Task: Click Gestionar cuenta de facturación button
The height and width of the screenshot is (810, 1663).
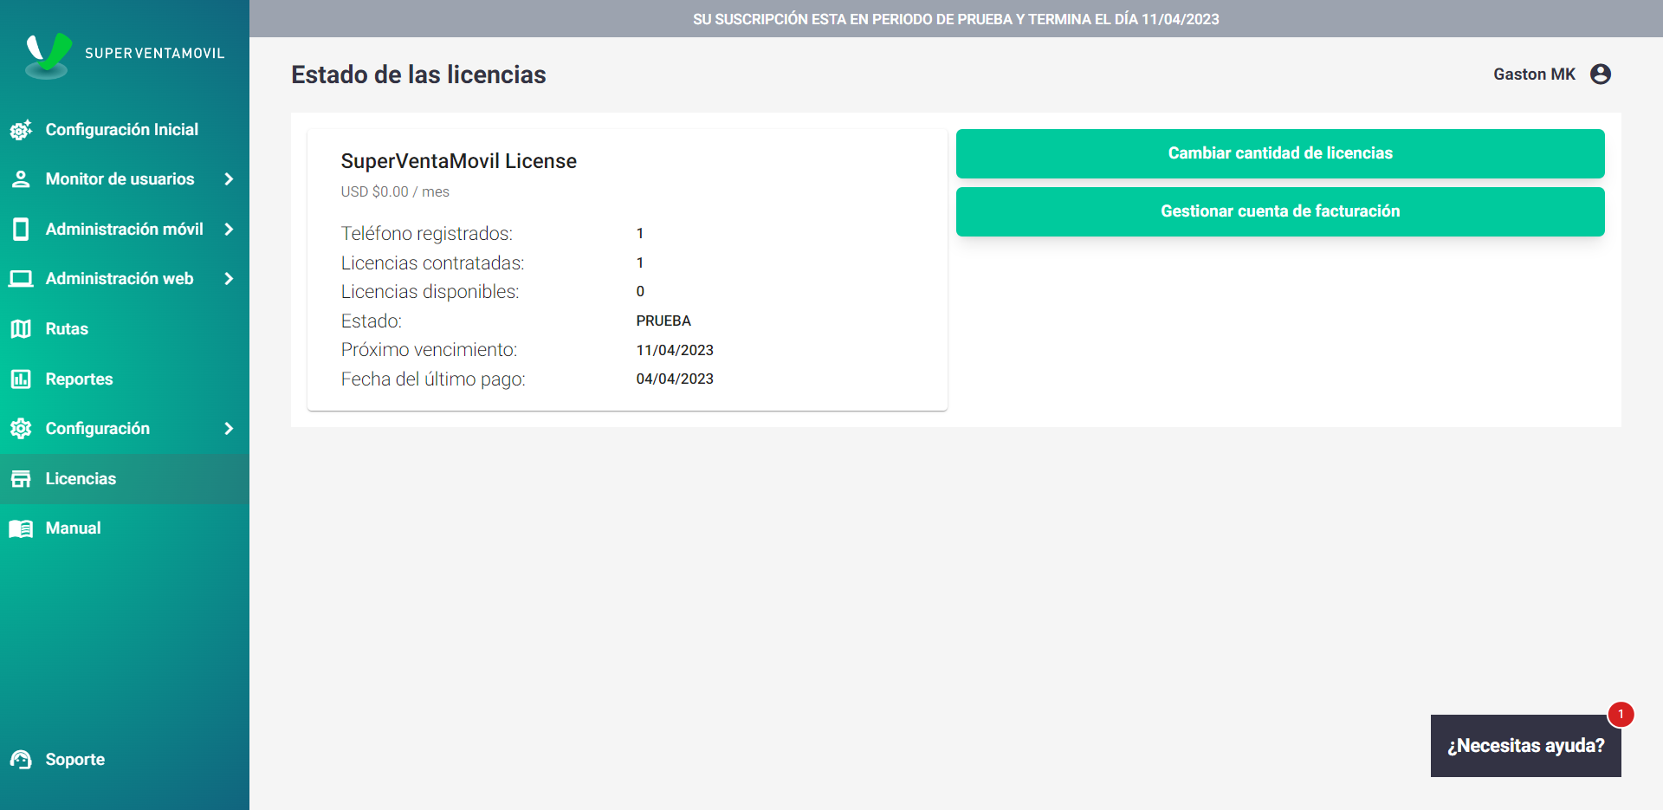Action: click(1280, 211)
